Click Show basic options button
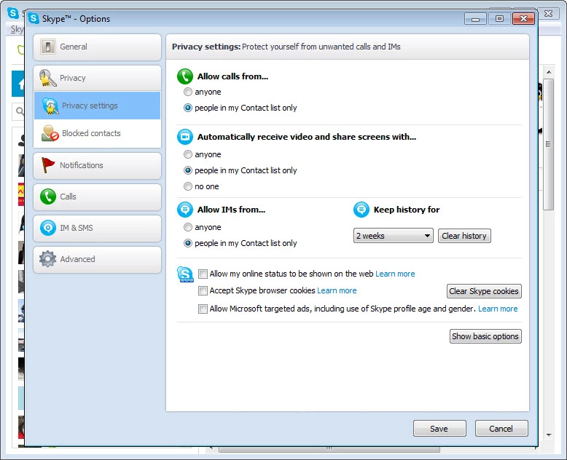Viewport: 567px width, 460px height. (485, 336)
